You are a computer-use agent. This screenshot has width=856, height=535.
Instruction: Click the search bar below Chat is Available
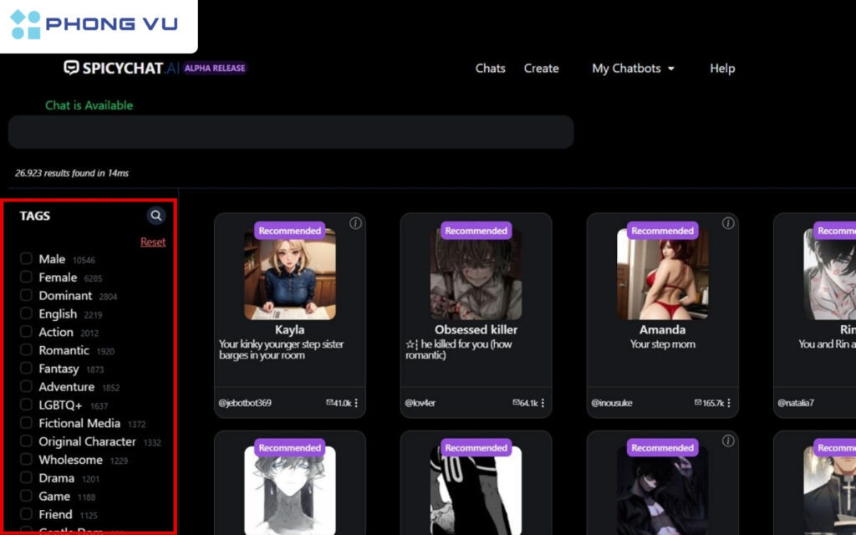(x=291, y=132)
